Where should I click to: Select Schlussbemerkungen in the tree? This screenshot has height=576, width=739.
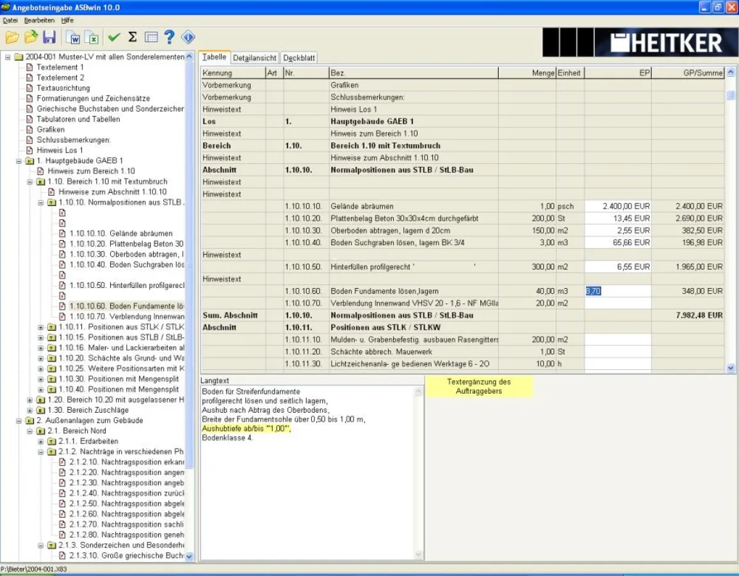(x=74, y=140)
